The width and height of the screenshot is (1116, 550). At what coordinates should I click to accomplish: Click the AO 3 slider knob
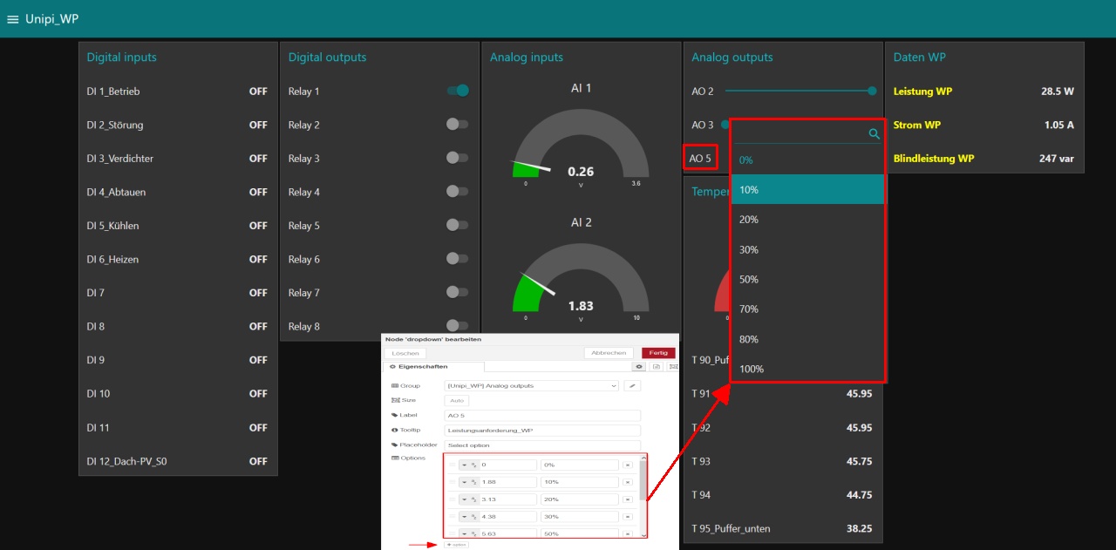click(725, 125)
